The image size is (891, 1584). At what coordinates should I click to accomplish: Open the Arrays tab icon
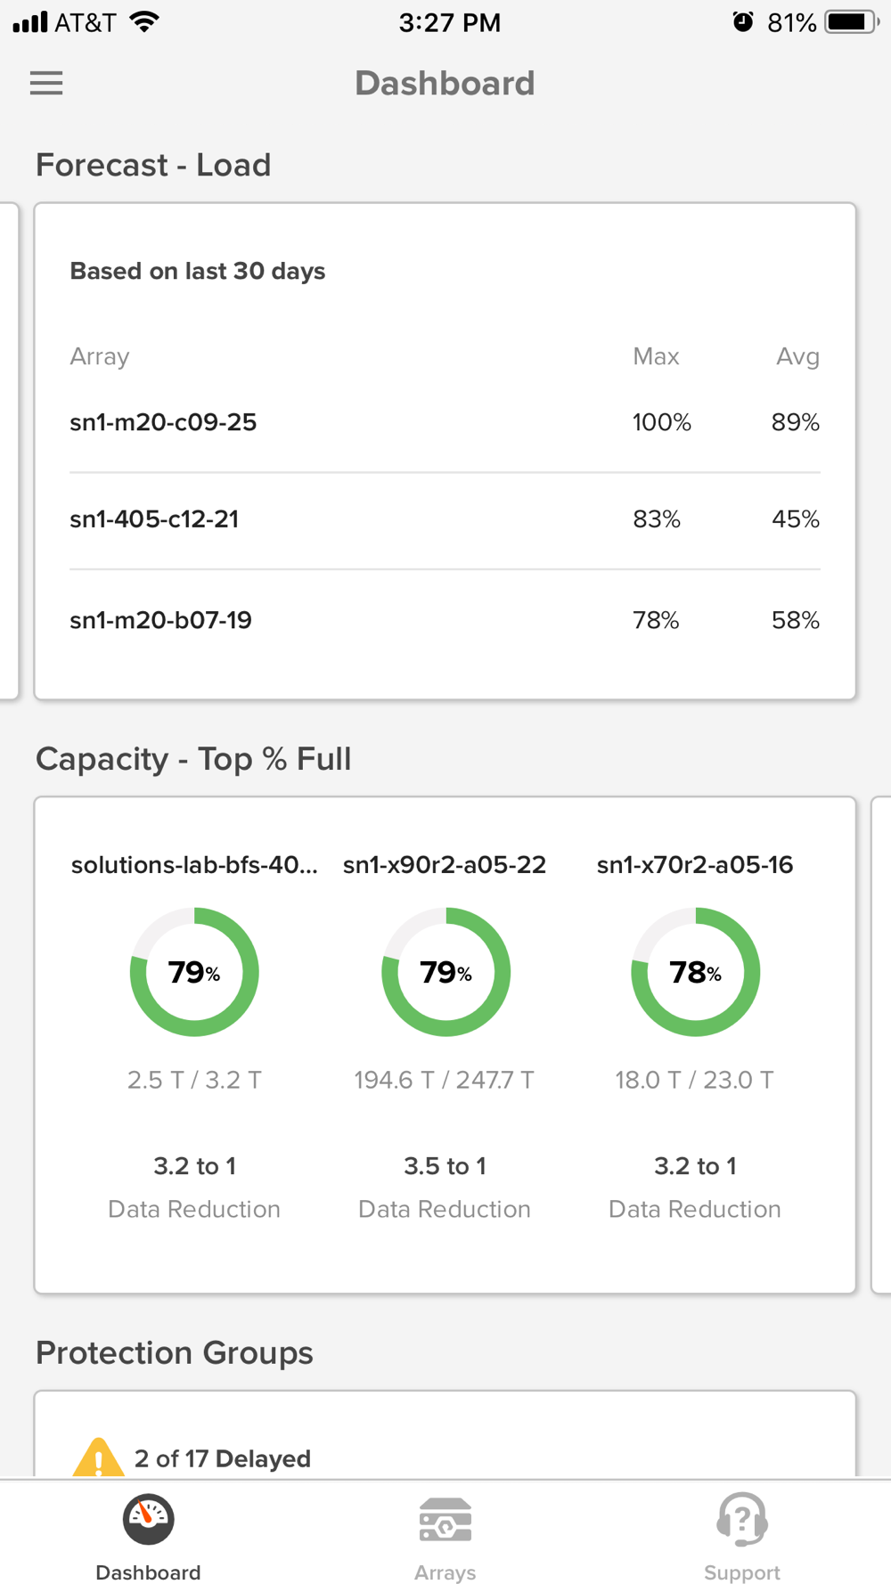(x=445, y=1520)
